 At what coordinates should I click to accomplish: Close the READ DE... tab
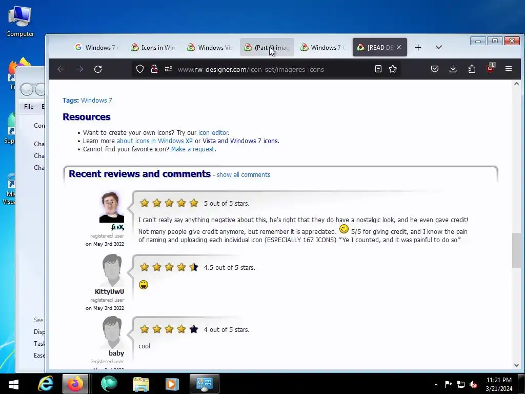pos(399,47)
